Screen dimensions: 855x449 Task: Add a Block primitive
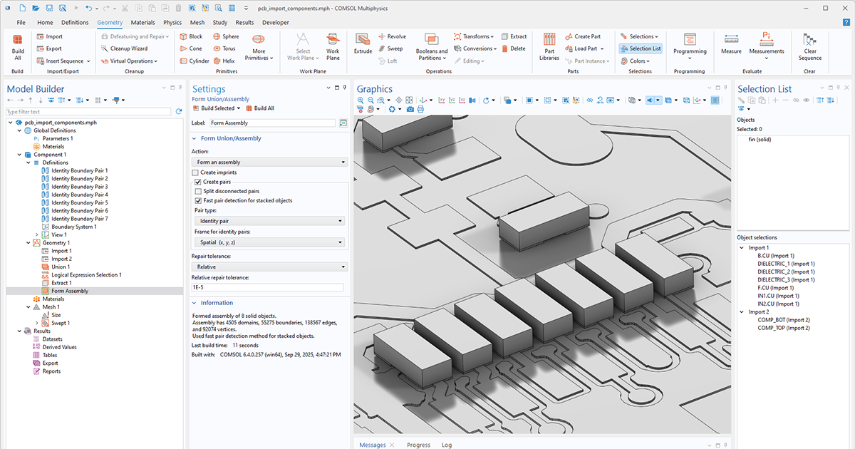(x=190, y=36)
